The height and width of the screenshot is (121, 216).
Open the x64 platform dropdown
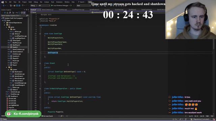click(x=44, y=6)
